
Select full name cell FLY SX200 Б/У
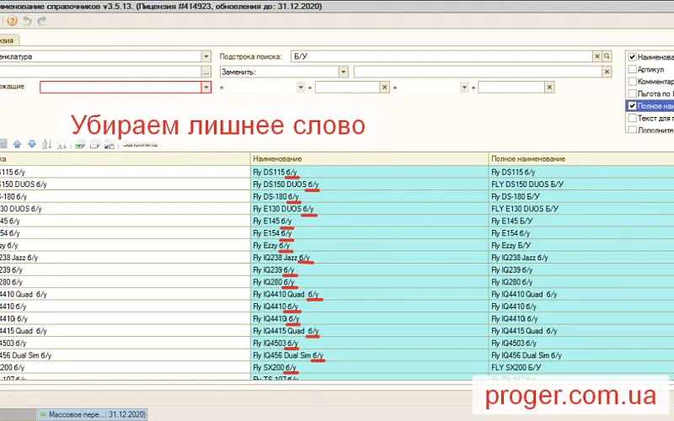click(x=581, y=368)
